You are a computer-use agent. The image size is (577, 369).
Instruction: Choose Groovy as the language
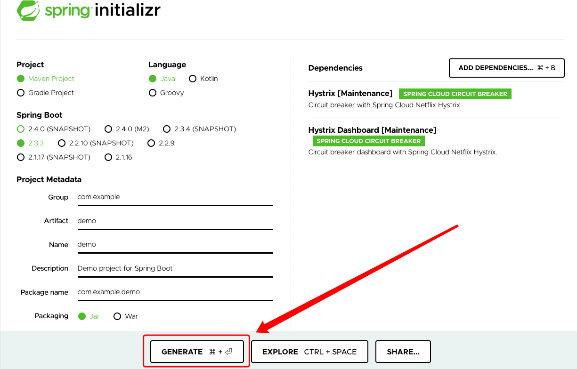tap(166, 93)
